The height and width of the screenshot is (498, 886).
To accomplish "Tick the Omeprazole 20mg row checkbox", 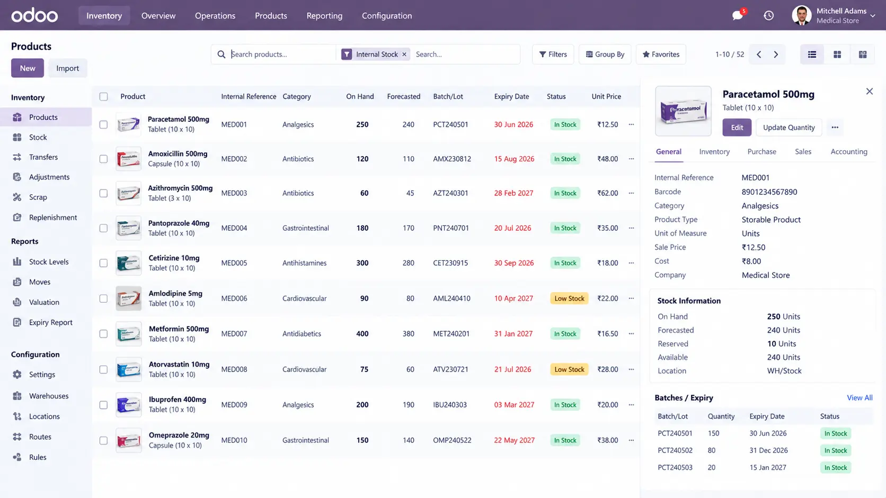I will click(103, 440).
